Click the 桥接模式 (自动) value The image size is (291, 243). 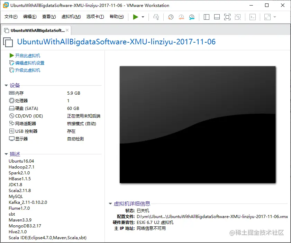point(81,123)
